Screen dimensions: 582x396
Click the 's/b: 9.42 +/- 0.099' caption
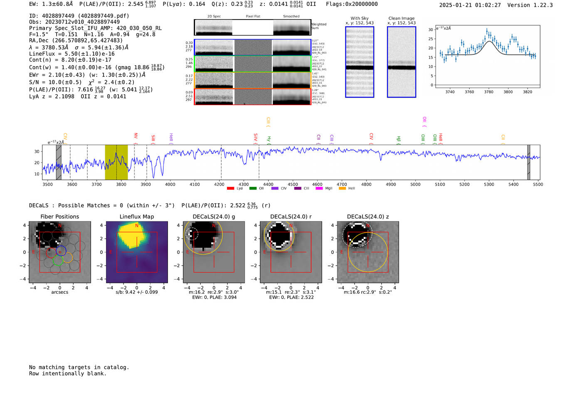(x=137, y=292)
